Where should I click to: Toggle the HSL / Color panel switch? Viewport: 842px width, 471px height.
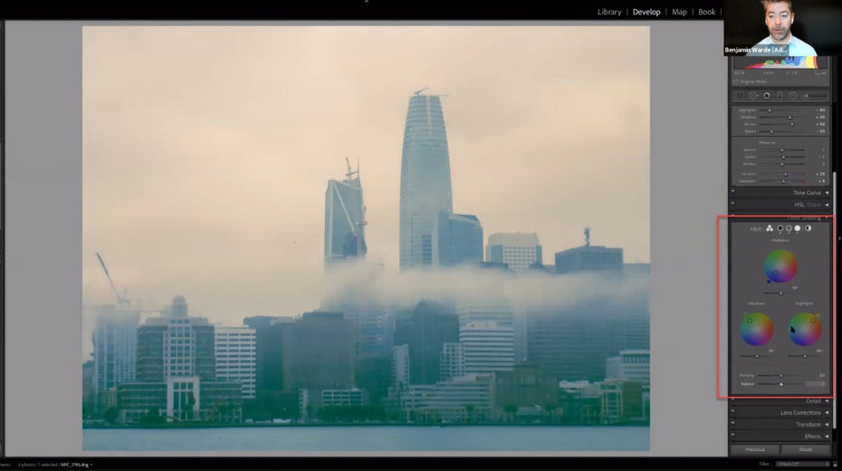coord(733,203)
